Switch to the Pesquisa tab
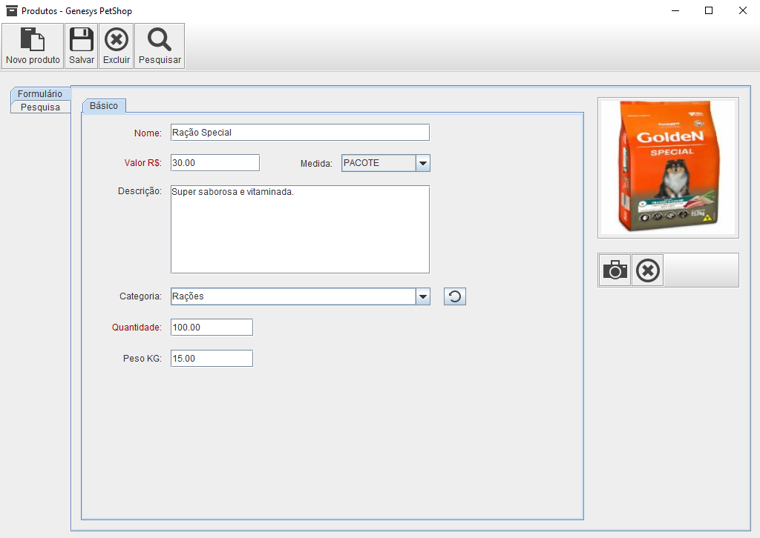 40,107
